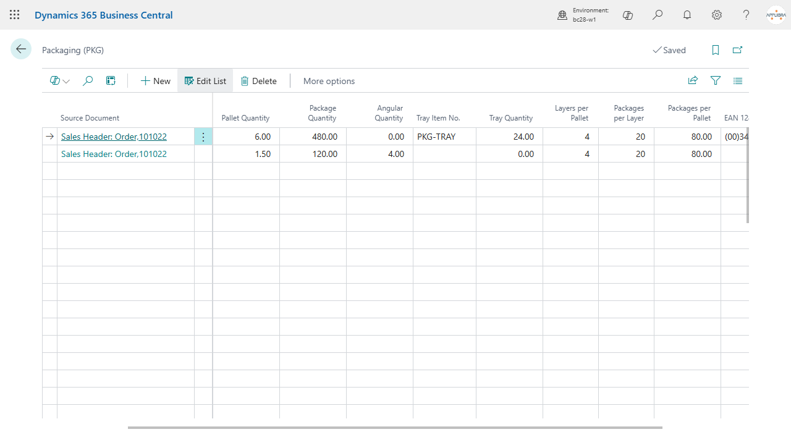The image size is (791, 445).
Task: Click the horizontal scrollbar at the bottom
Action: click(x=395, y=427)
